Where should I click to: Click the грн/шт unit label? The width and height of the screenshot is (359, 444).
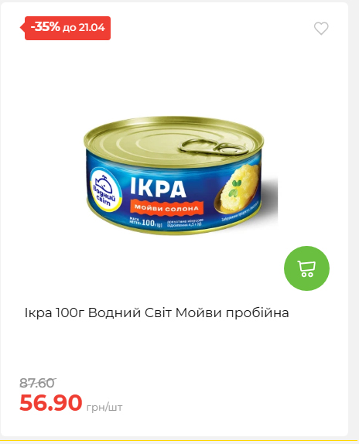(104, 408)
